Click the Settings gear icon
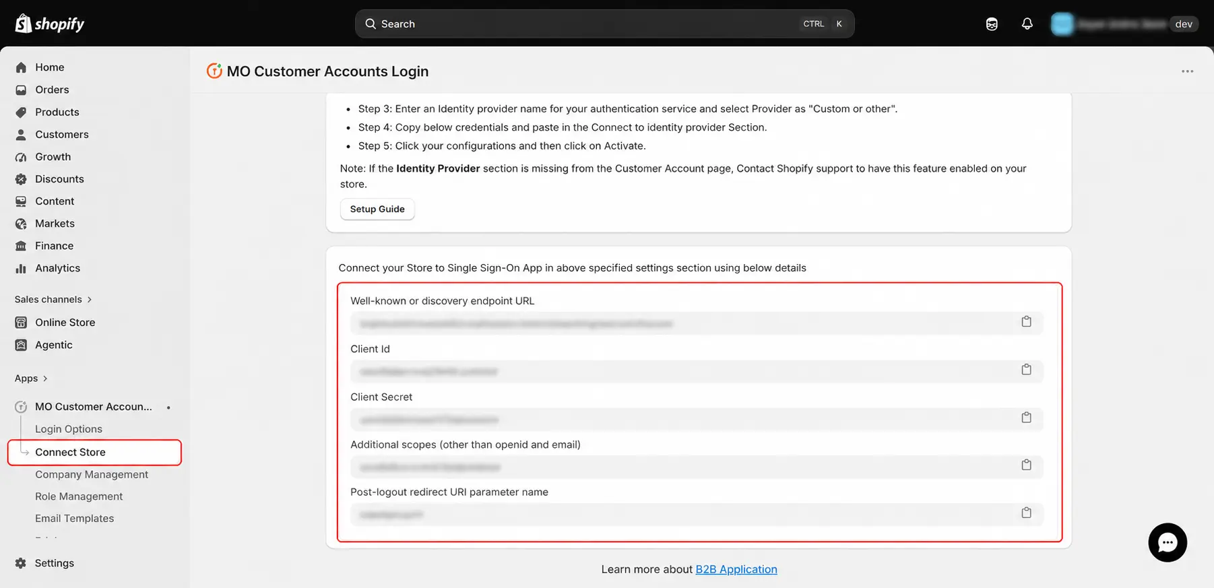The height and width of the screenshot is (588, 1214). click(21, 563)
